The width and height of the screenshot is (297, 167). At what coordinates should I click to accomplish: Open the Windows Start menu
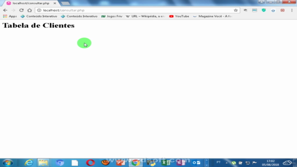coord(8,163)
